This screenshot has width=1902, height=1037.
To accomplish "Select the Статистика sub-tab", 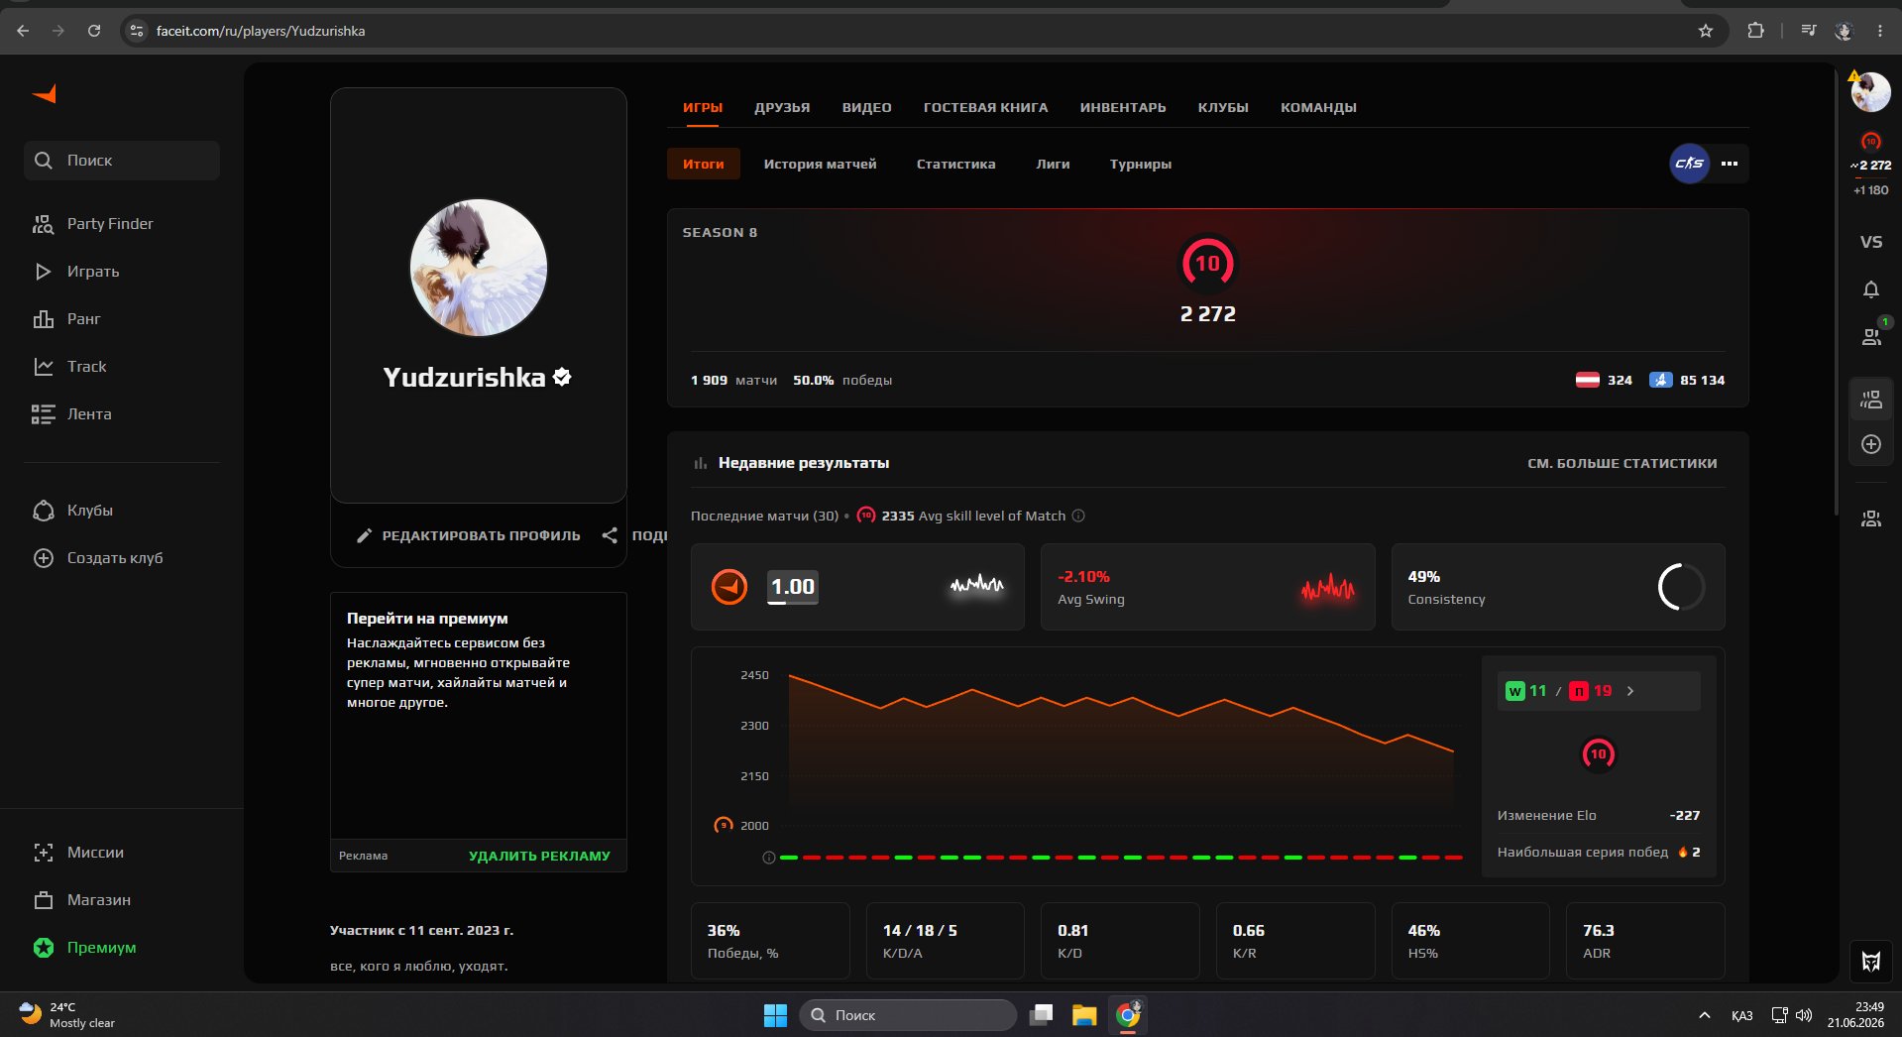I will point(955,164).
